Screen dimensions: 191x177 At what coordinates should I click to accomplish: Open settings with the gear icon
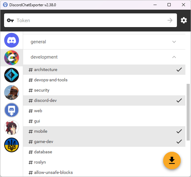184,20
